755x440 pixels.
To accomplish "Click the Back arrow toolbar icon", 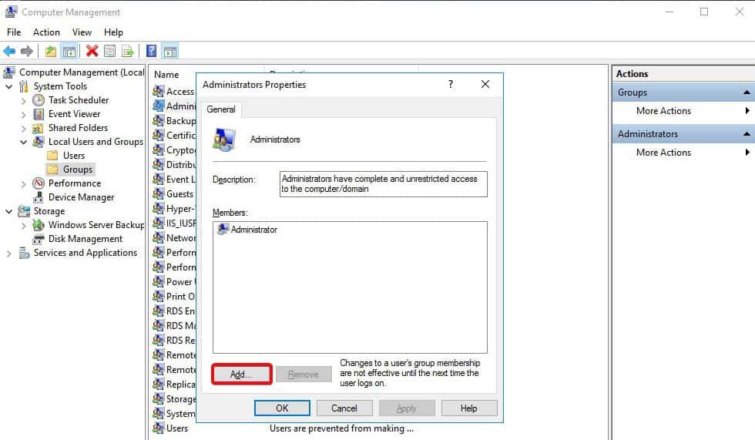I will pyautogui.click(x=9, y=51).
